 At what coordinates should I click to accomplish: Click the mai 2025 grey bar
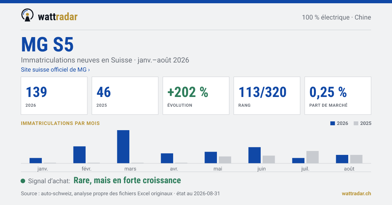click(x=225, y=160)
